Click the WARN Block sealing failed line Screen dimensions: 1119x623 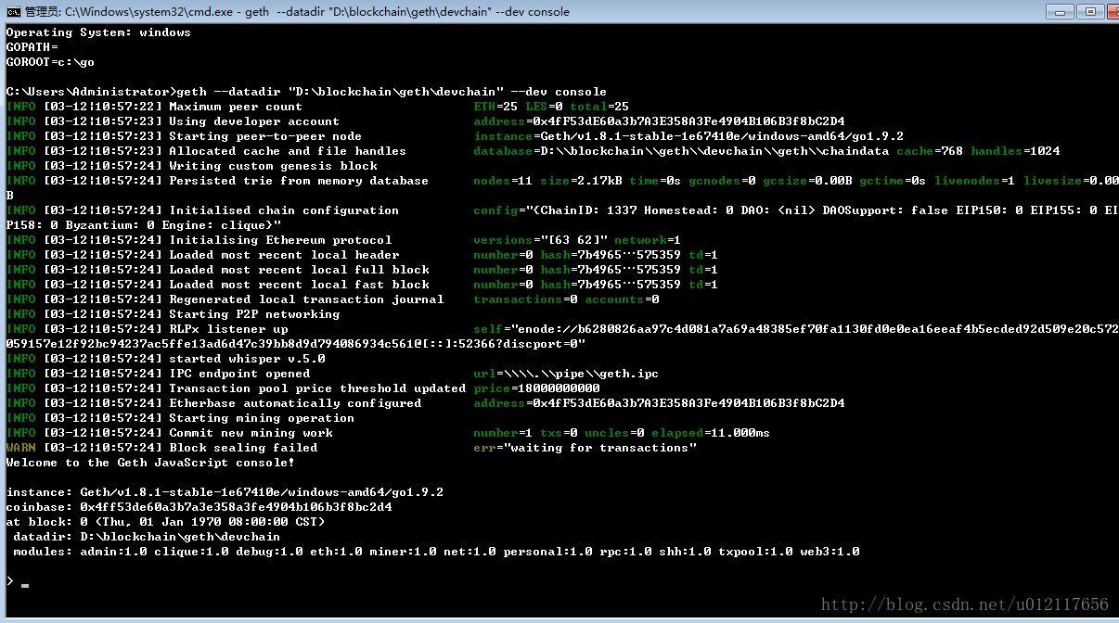coord(351,448)
